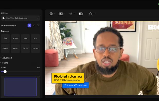Click the BACKGROUND BLUR label
The width and height of the screenshot is (159, 101).
click(x=9, y=25)
